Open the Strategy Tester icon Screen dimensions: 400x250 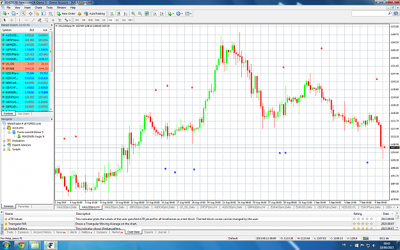(x=51, y=13)
